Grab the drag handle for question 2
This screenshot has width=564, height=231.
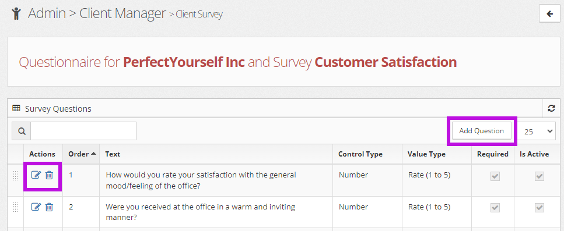coord(16,207)
